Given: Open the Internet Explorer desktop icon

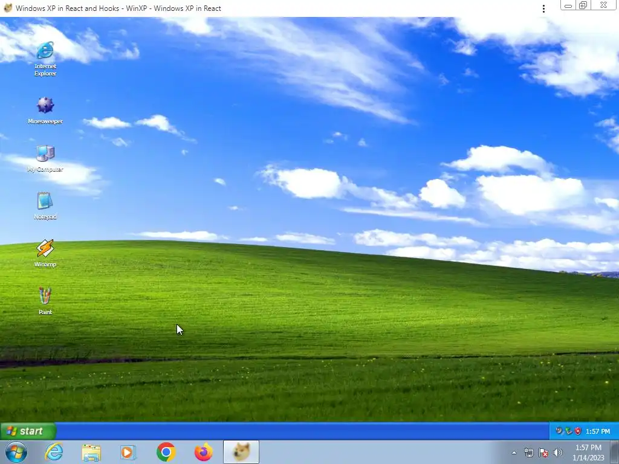Looking at the screenshot, I should pyautogui.click(x=45, y=59).
